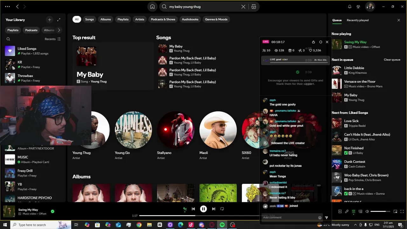Show more library filter chips
This screenshot has width=407, height=229.
click(x=59, y=30)
